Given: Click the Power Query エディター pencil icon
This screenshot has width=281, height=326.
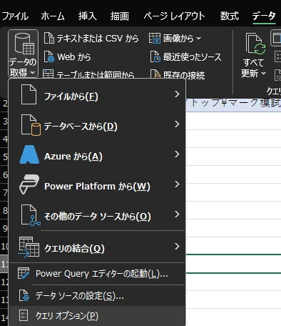Looking at the screenshot, I should 24,273.
